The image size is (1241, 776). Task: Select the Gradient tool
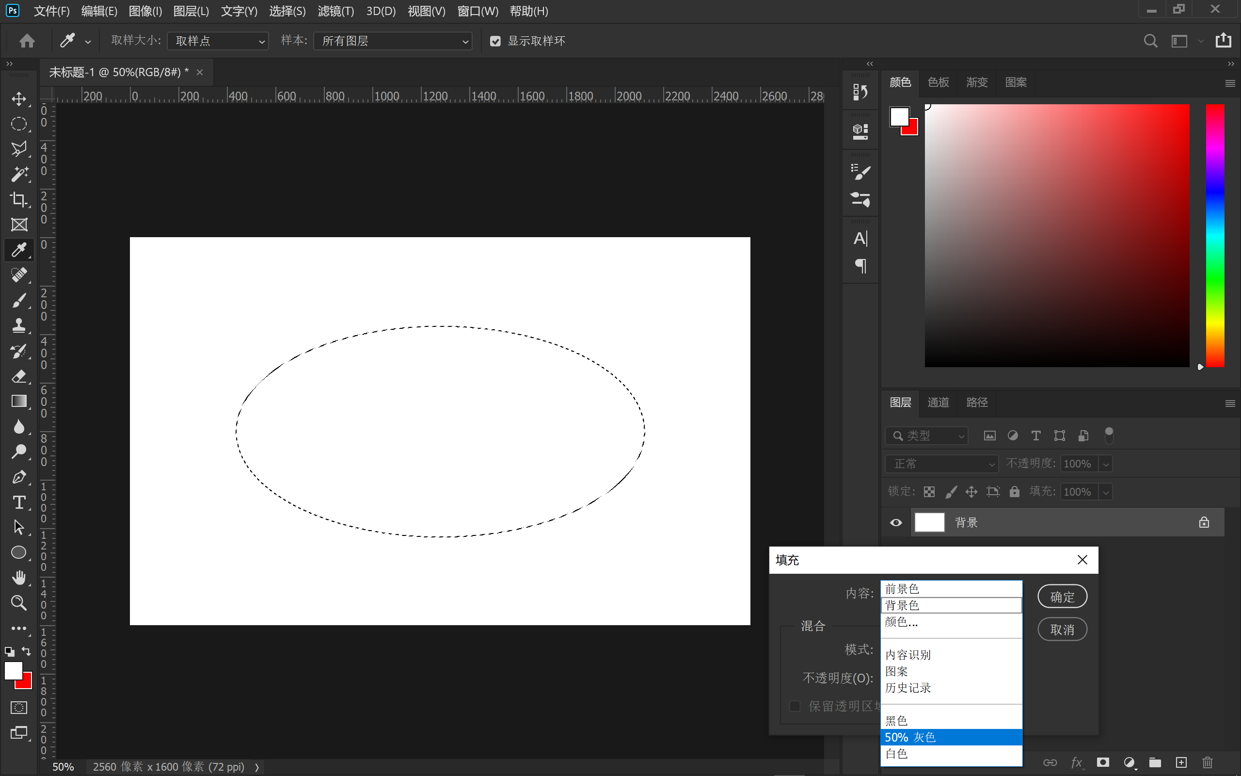(x=19, y=402)
